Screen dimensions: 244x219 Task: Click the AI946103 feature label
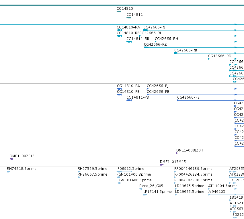[x=217, y=192]
